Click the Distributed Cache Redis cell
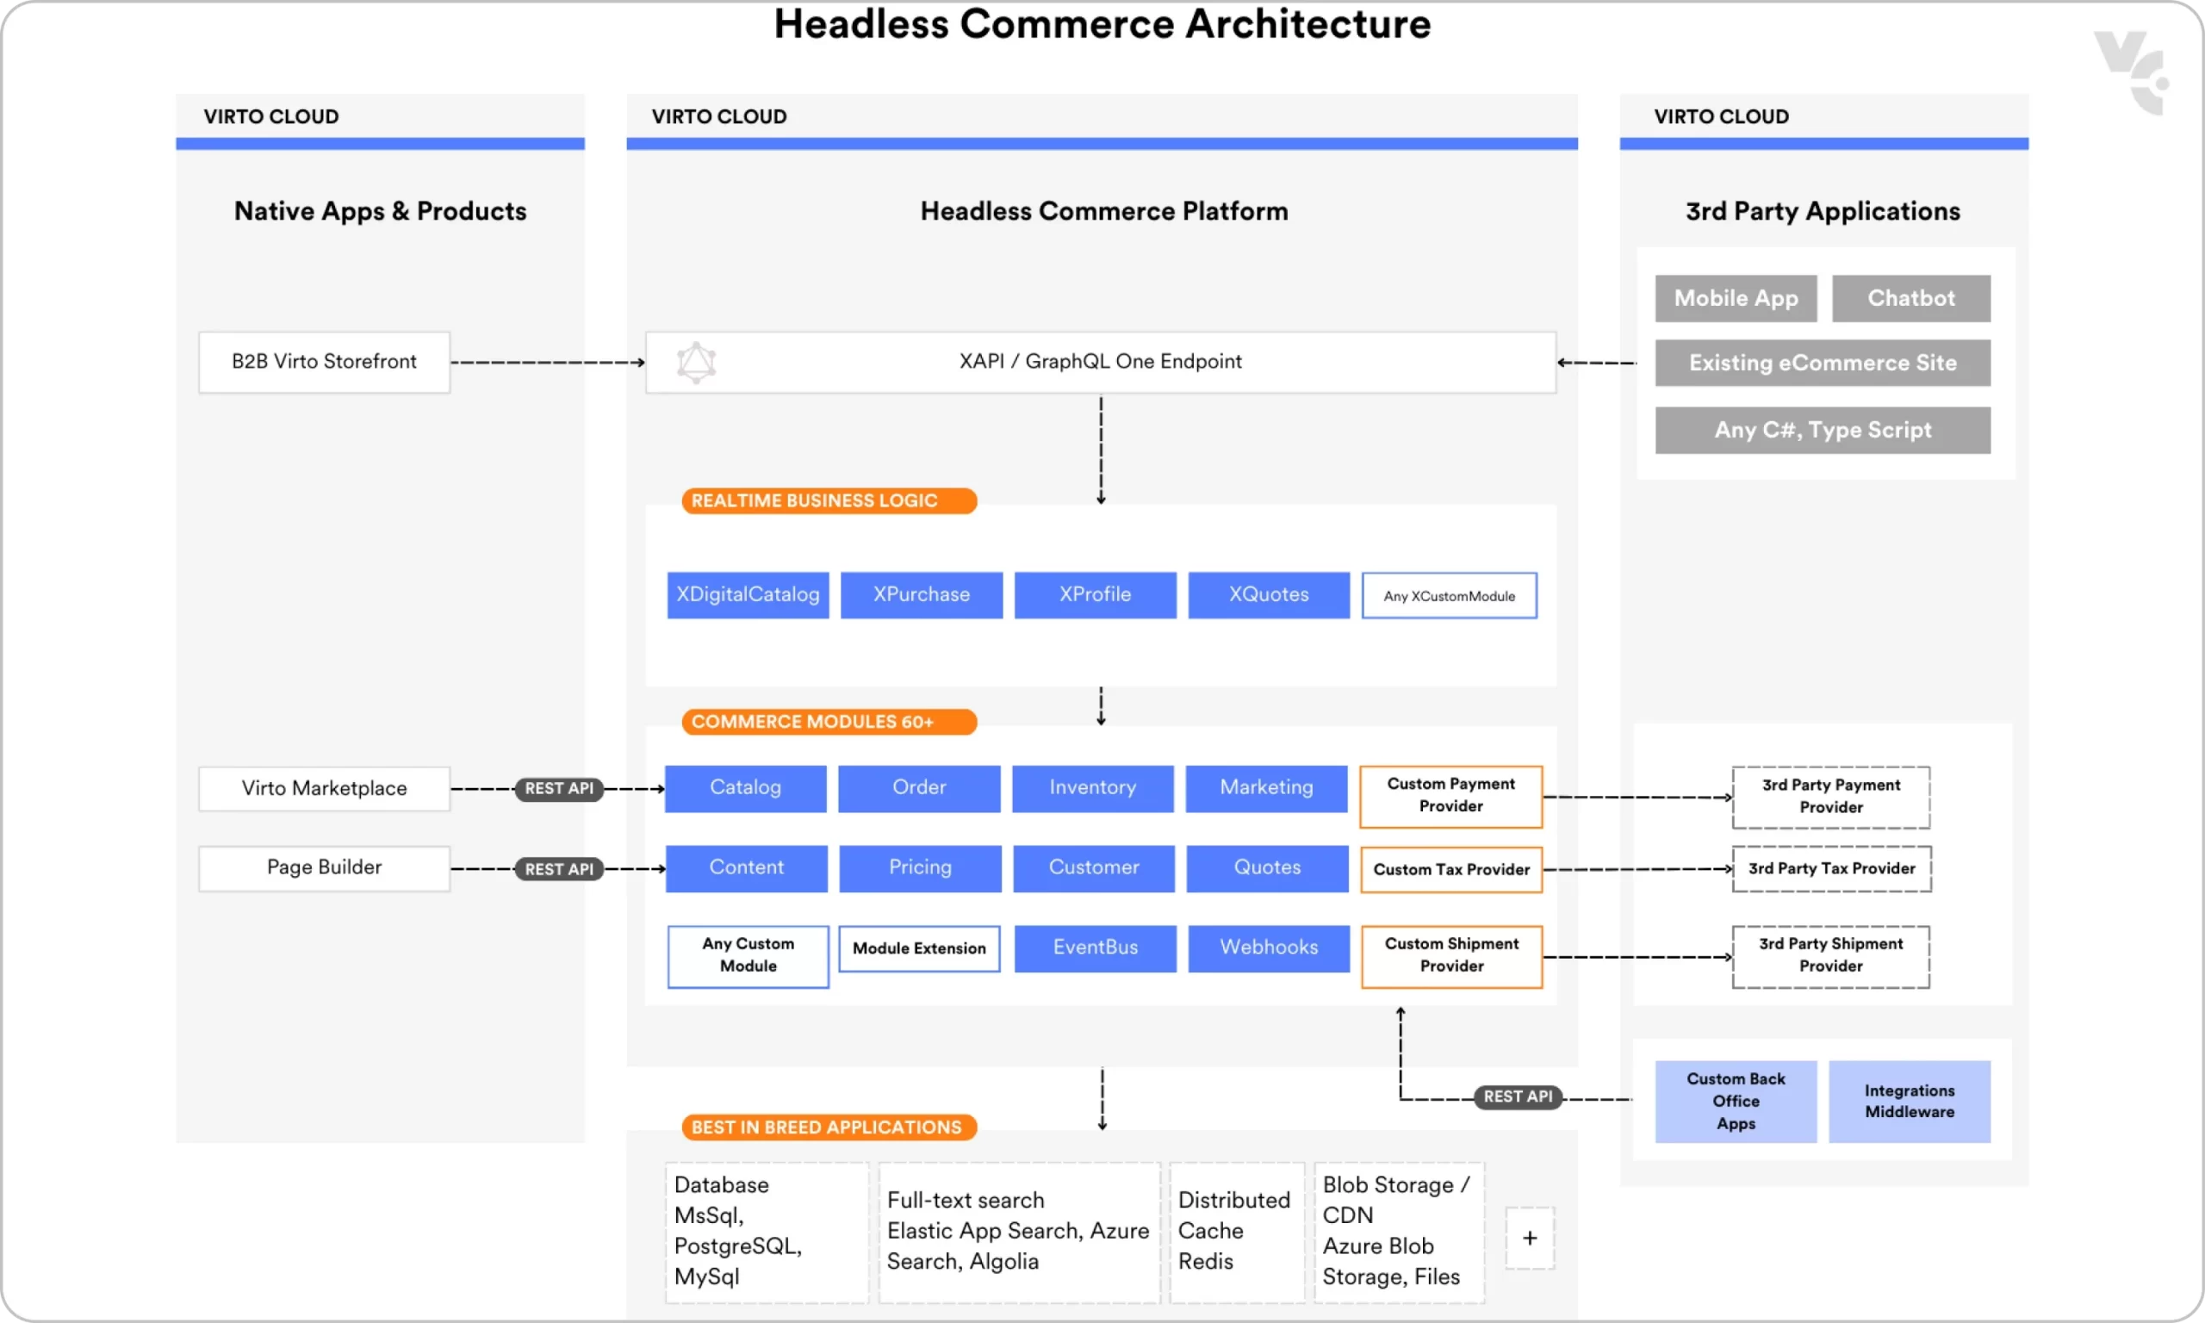The height and width of the screenshot is (1323, 2205). tap(1235, 1231)
